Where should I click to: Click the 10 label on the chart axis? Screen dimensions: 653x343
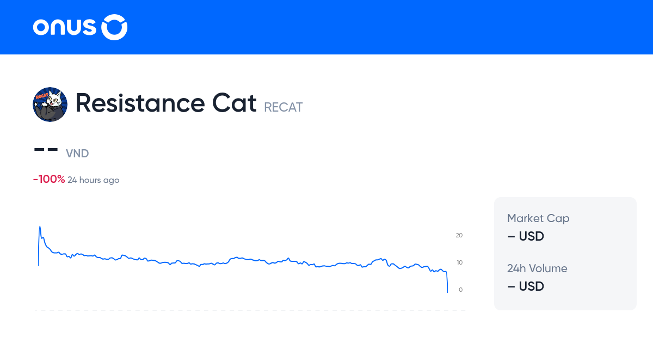coord(459,262)
